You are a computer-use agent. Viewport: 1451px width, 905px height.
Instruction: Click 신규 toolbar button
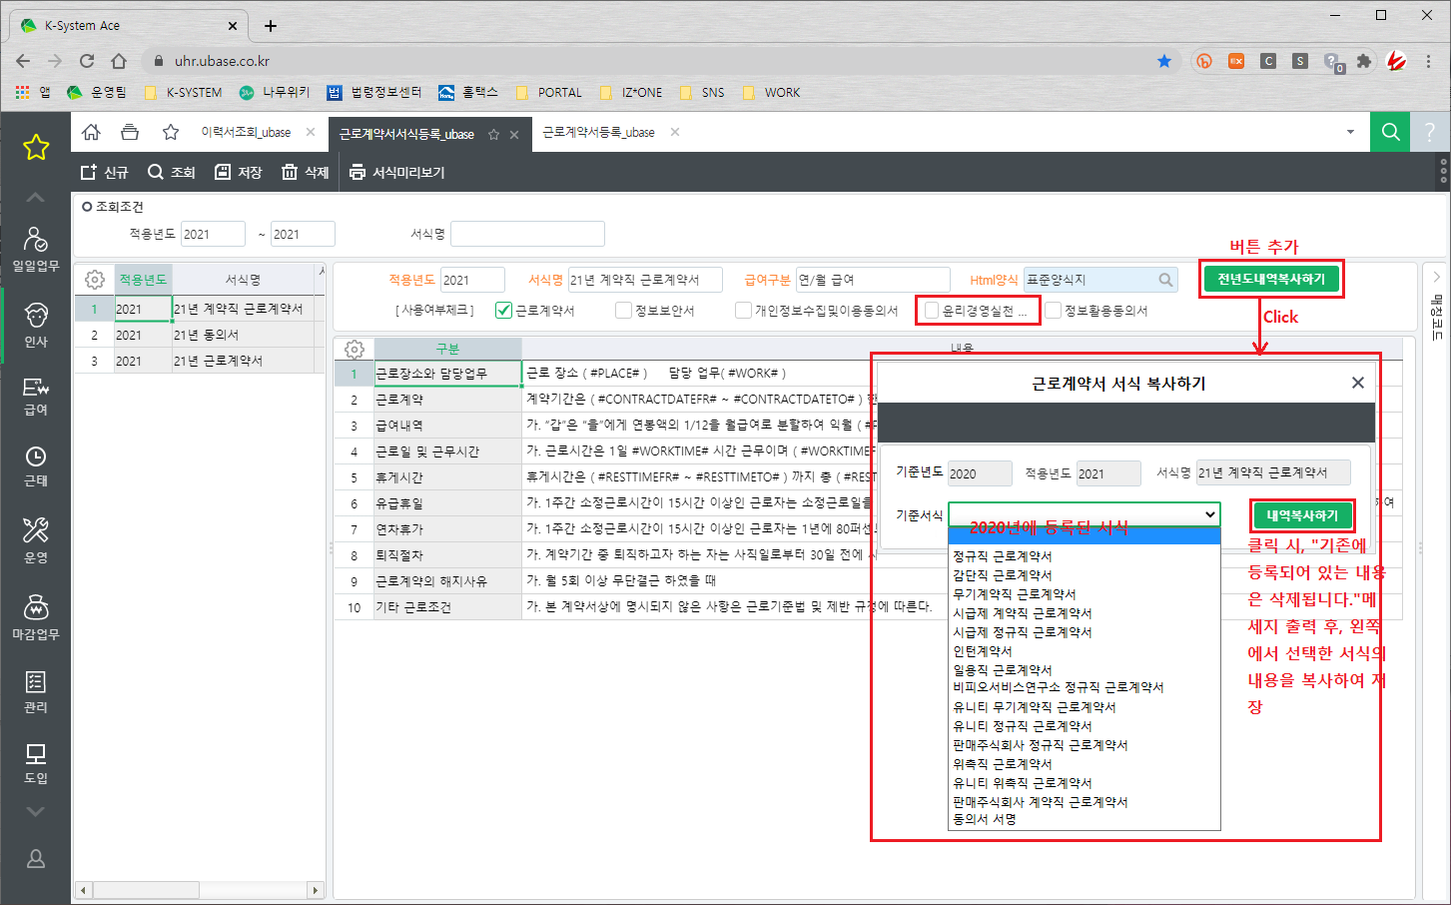coord(105,172)
